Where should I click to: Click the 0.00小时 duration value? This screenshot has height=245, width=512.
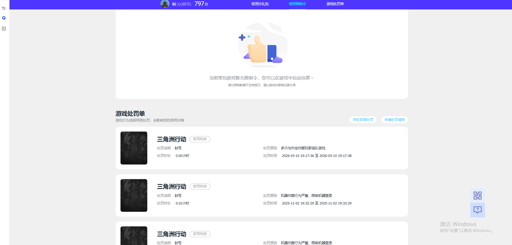point(182,156)
